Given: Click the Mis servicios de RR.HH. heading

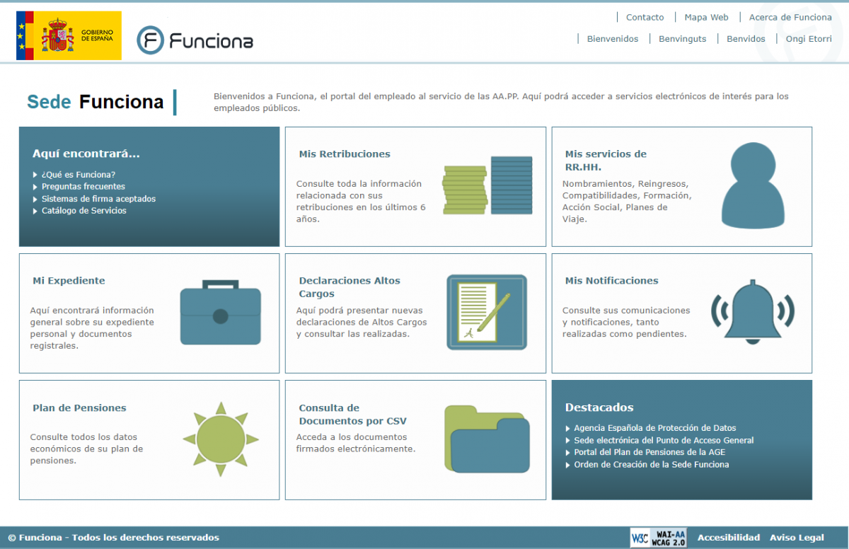Looking at the screenshot, I should pos(606,161).
